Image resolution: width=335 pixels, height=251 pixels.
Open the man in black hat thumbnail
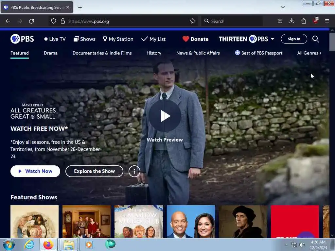[x=243, y=222]
